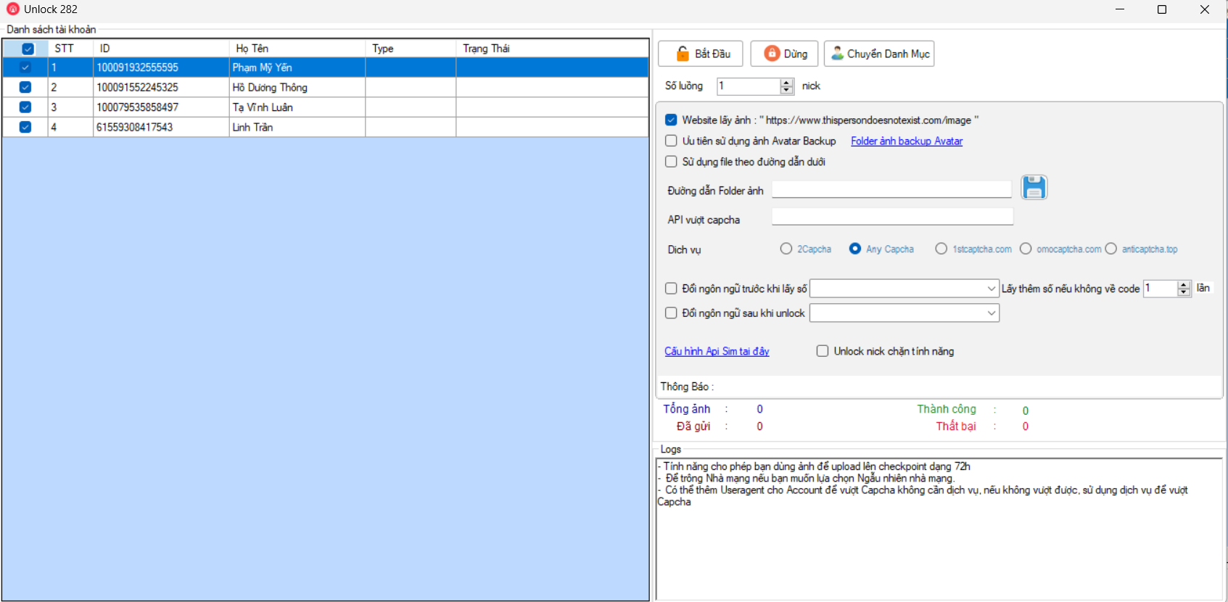Viewport: 1228px width, 602px height.
Task: Uncheck the row for Hồ Dương Thông
Action: [25, 87]
